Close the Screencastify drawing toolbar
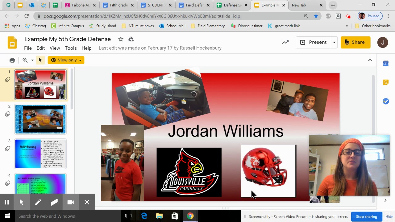 87,202
